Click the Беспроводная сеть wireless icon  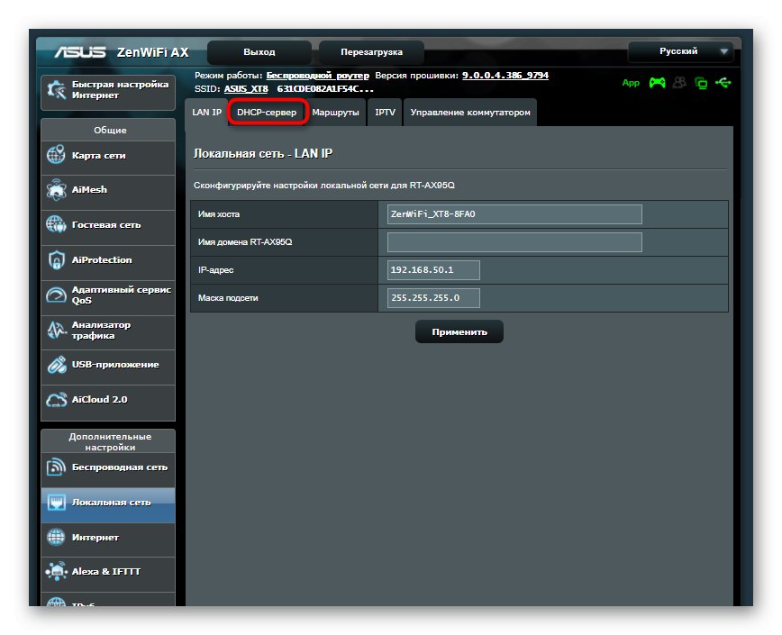56,467
